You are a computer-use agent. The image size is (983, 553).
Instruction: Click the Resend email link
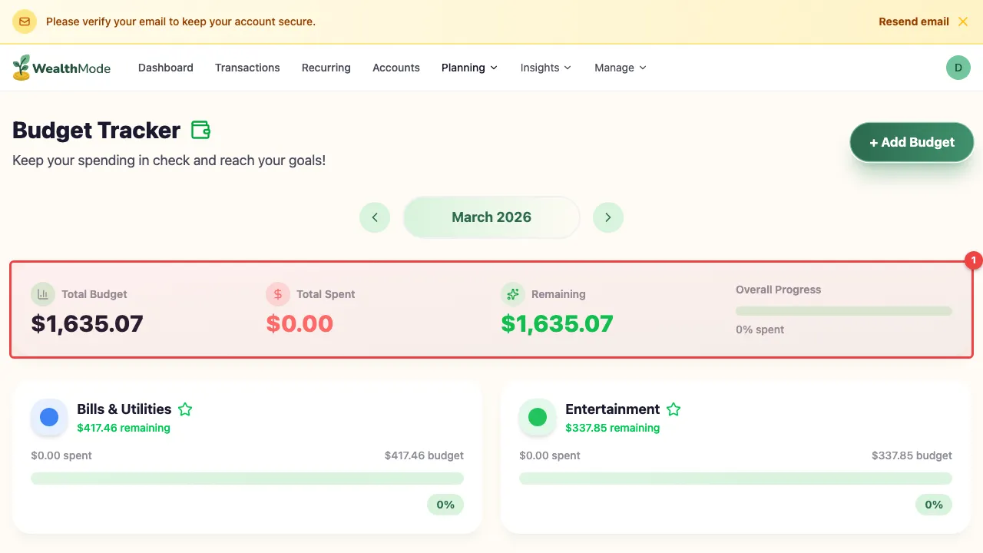[x=914, y=22]
